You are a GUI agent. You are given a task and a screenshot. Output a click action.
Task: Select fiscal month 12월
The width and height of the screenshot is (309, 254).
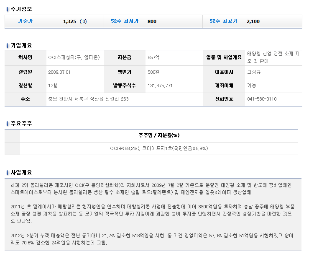53,86
